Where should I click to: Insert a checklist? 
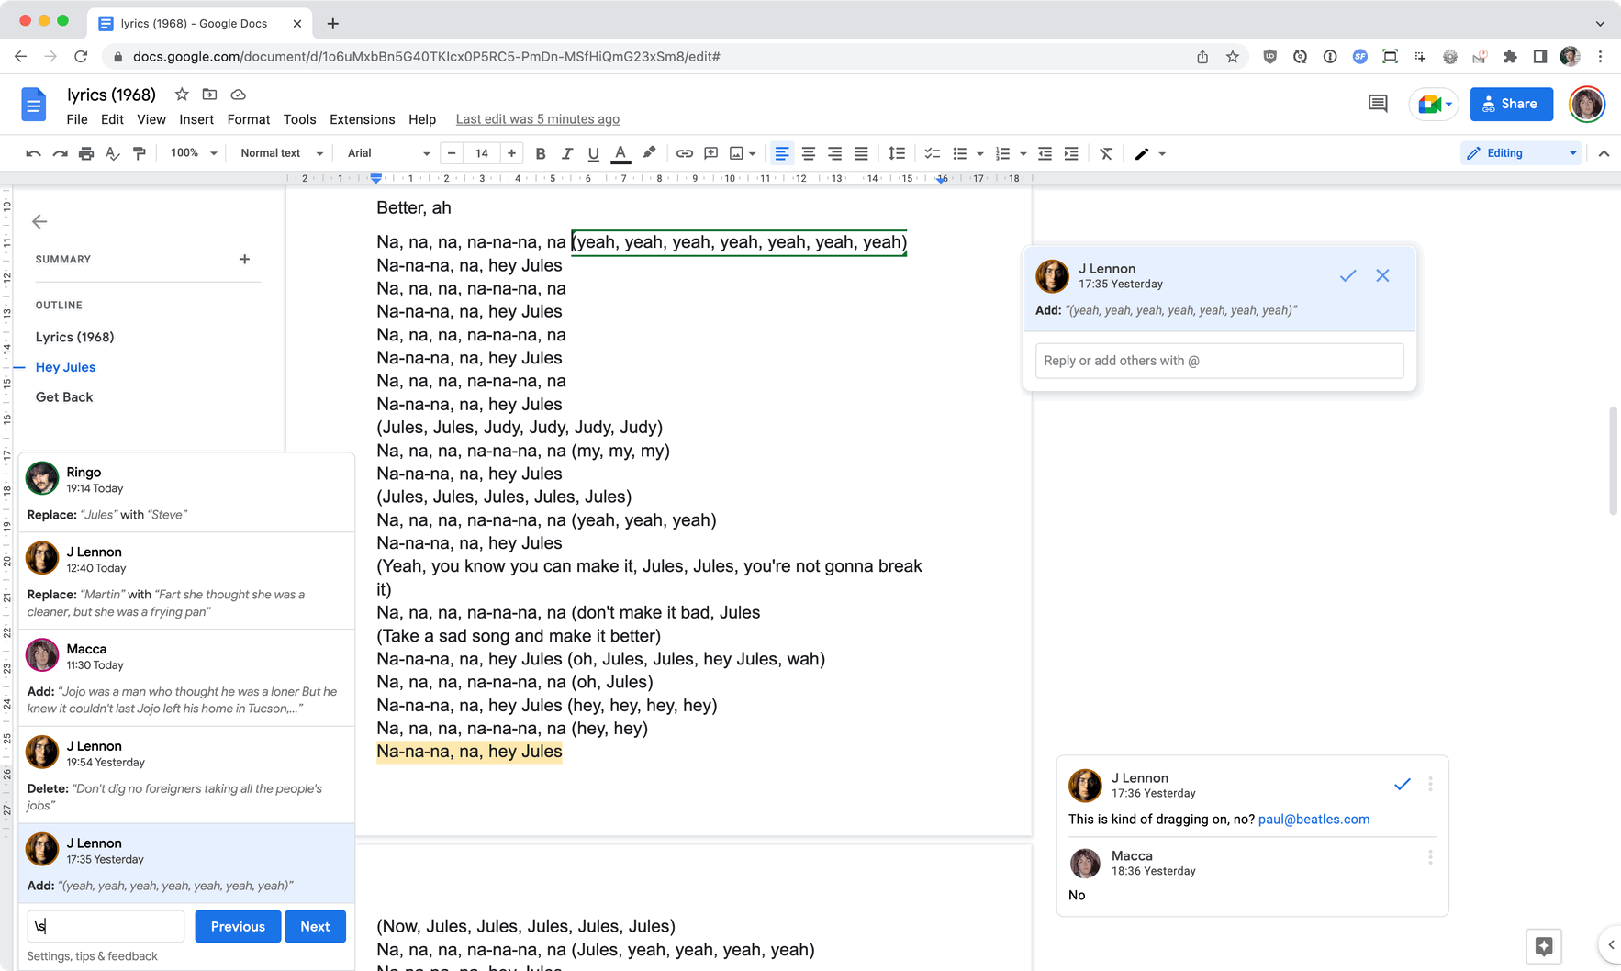click(x=933, y=153)
